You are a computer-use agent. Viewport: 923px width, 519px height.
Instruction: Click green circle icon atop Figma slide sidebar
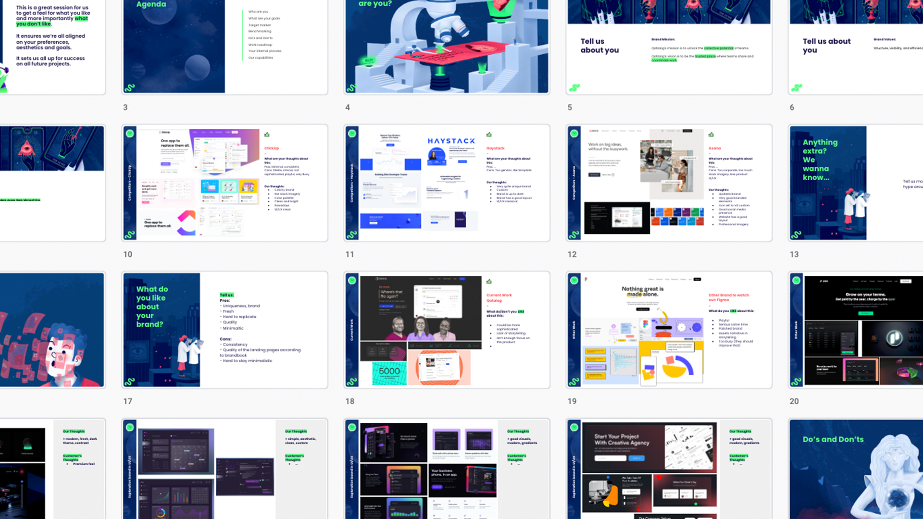(x=574, y=281)
